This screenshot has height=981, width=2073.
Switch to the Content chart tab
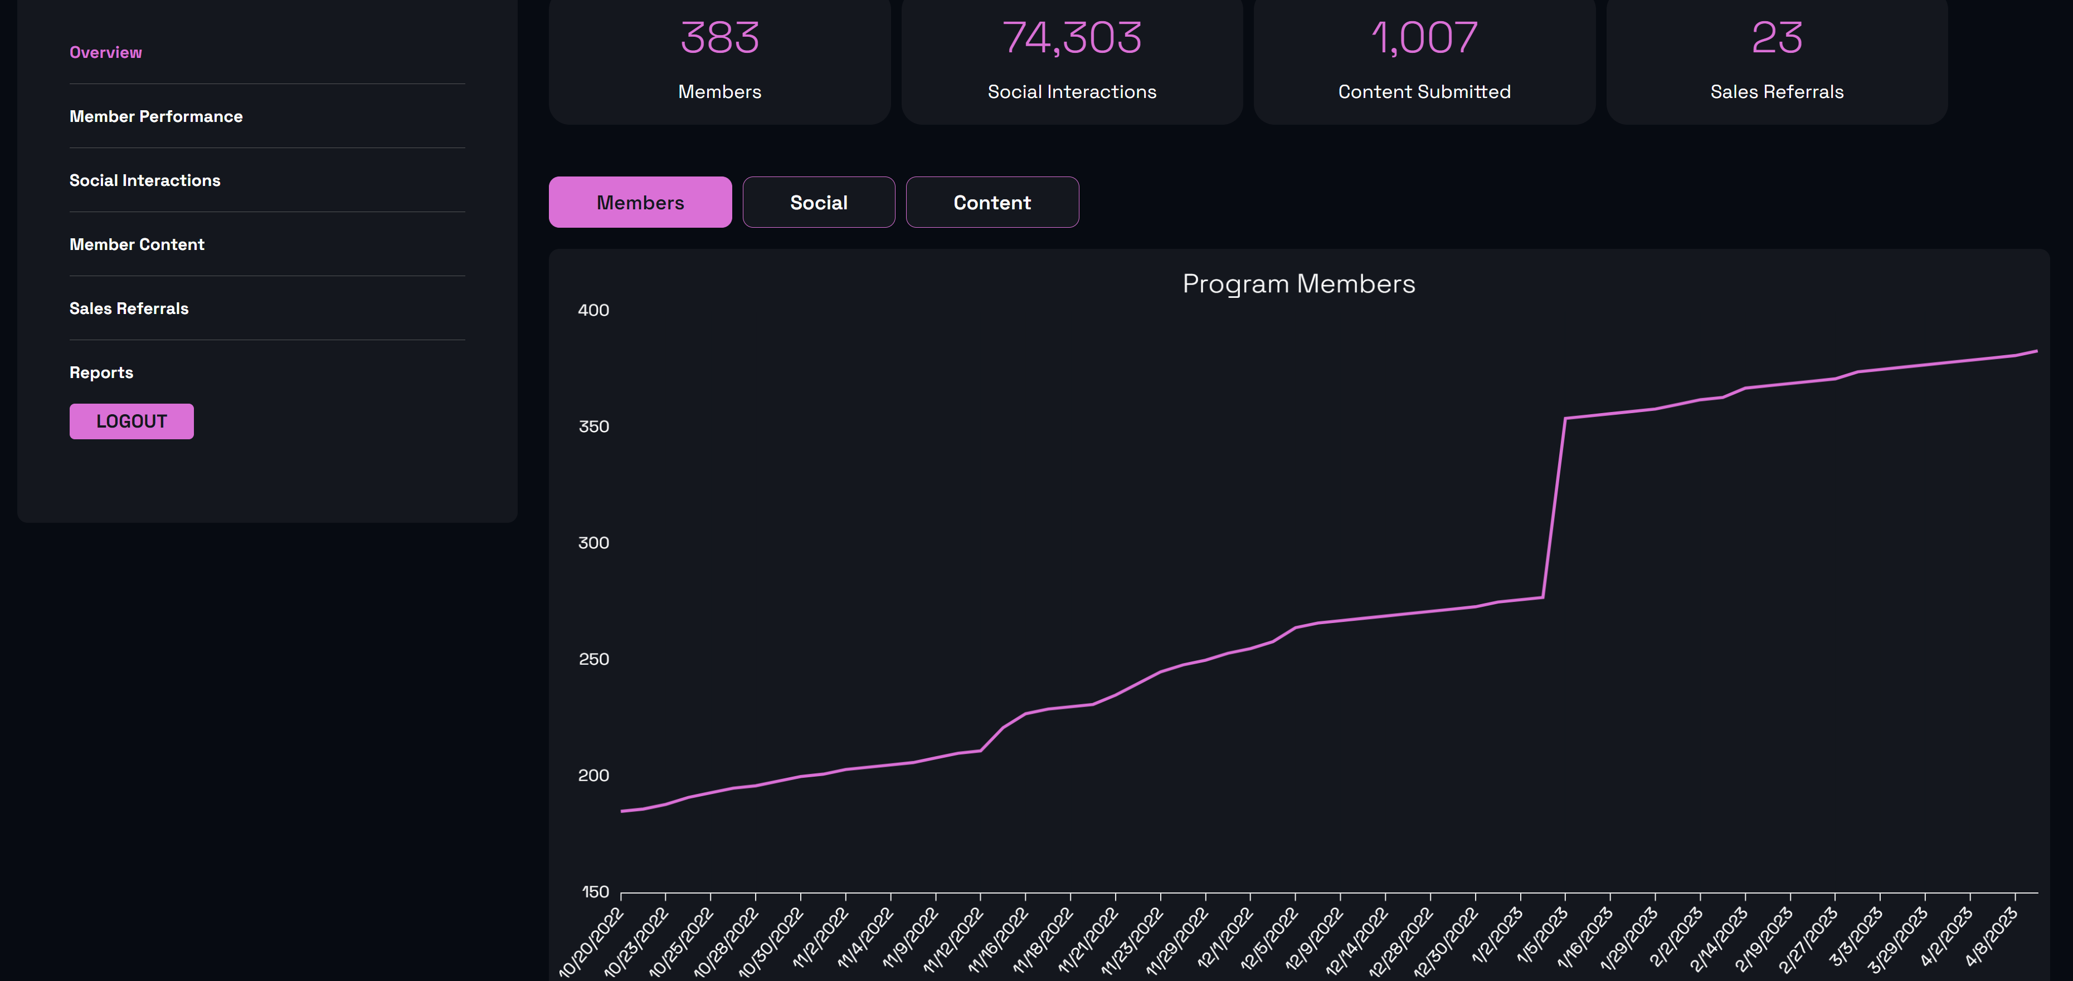(x=991, y=203)
